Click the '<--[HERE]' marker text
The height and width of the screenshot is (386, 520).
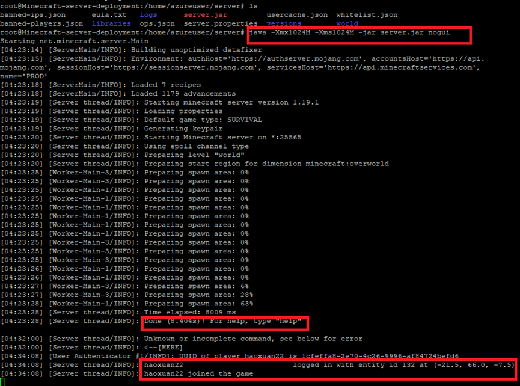pos(164,348)
